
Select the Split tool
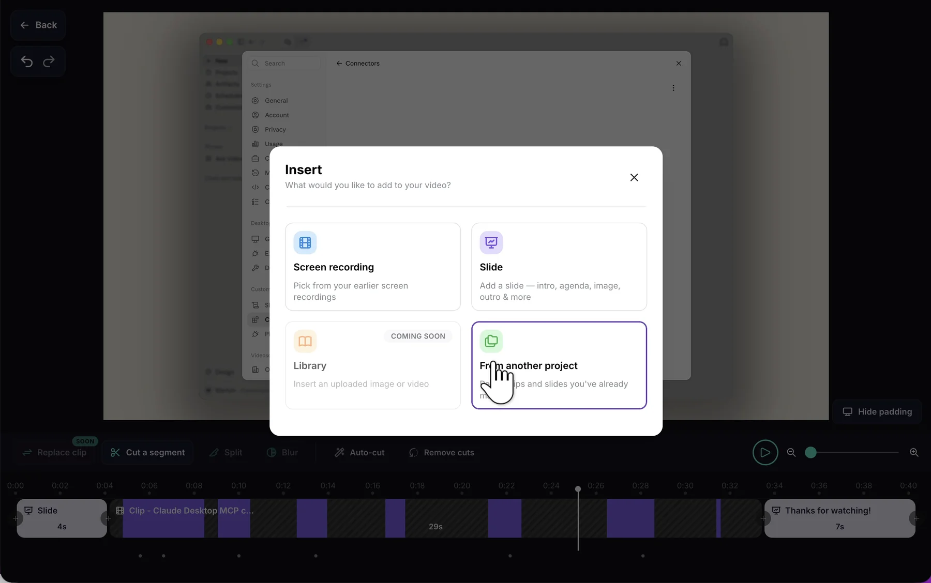point(226,452)
